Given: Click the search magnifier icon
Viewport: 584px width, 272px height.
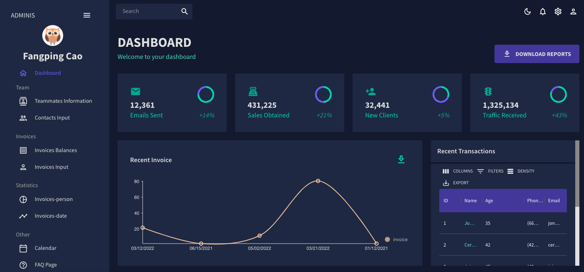Looking at the screenshot, I should pos(184,11).
